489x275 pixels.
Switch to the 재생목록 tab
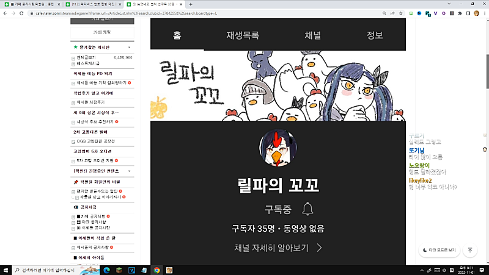(243, 35)
